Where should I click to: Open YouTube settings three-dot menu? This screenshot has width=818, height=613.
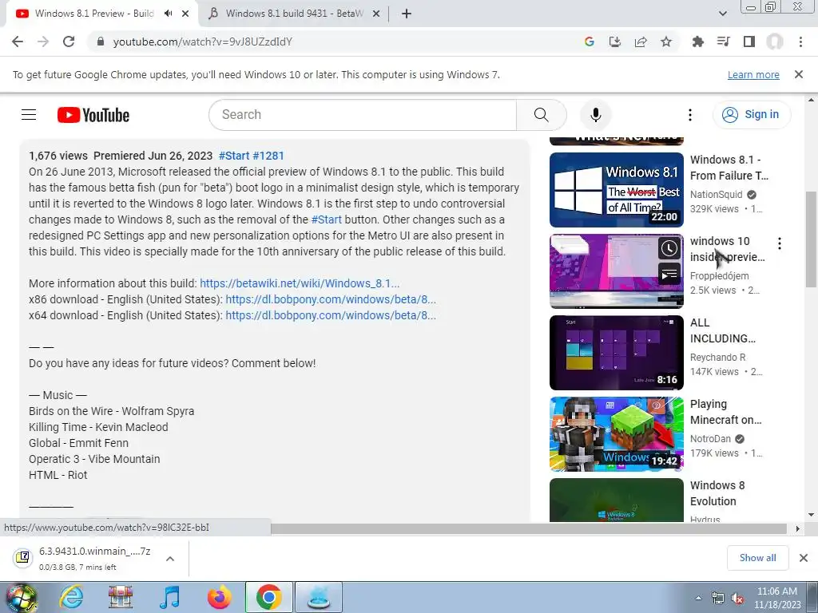pos(690,115)
